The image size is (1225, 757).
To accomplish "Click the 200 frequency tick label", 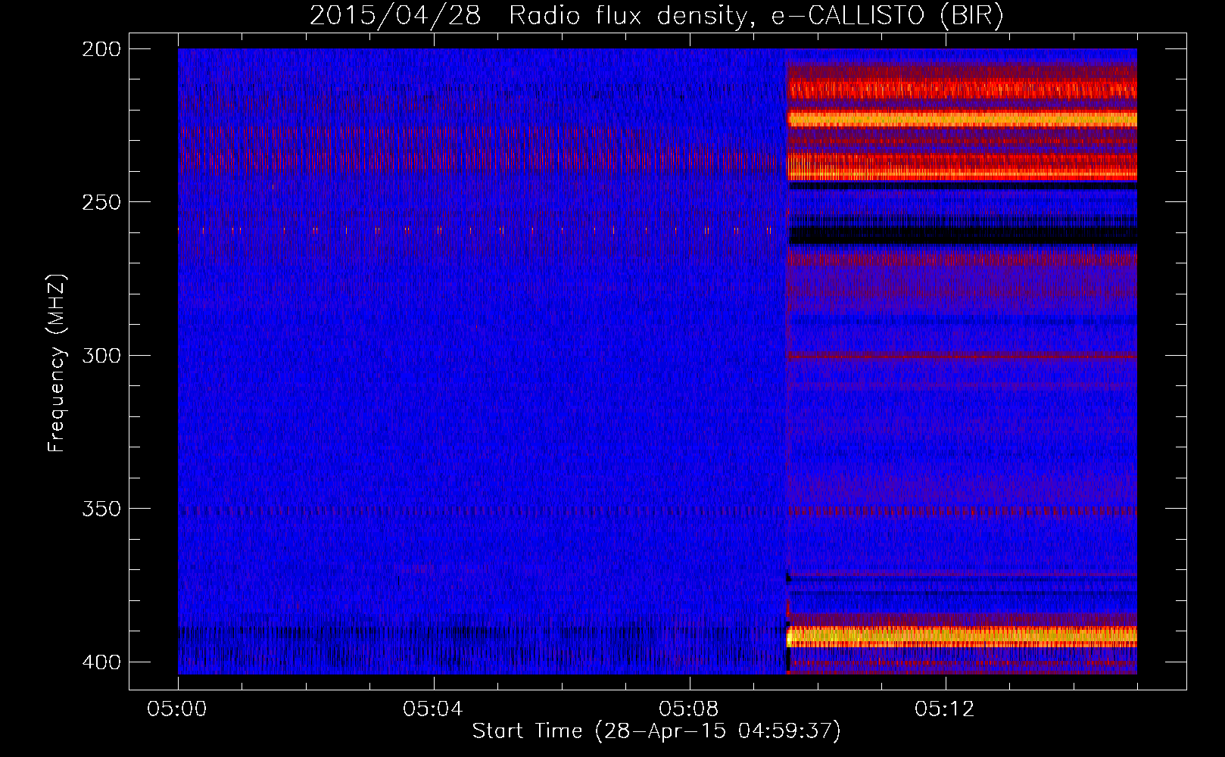I will tap(101, 49).
